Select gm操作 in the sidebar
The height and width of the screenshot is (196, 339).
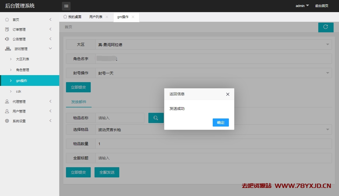point(30,80)
